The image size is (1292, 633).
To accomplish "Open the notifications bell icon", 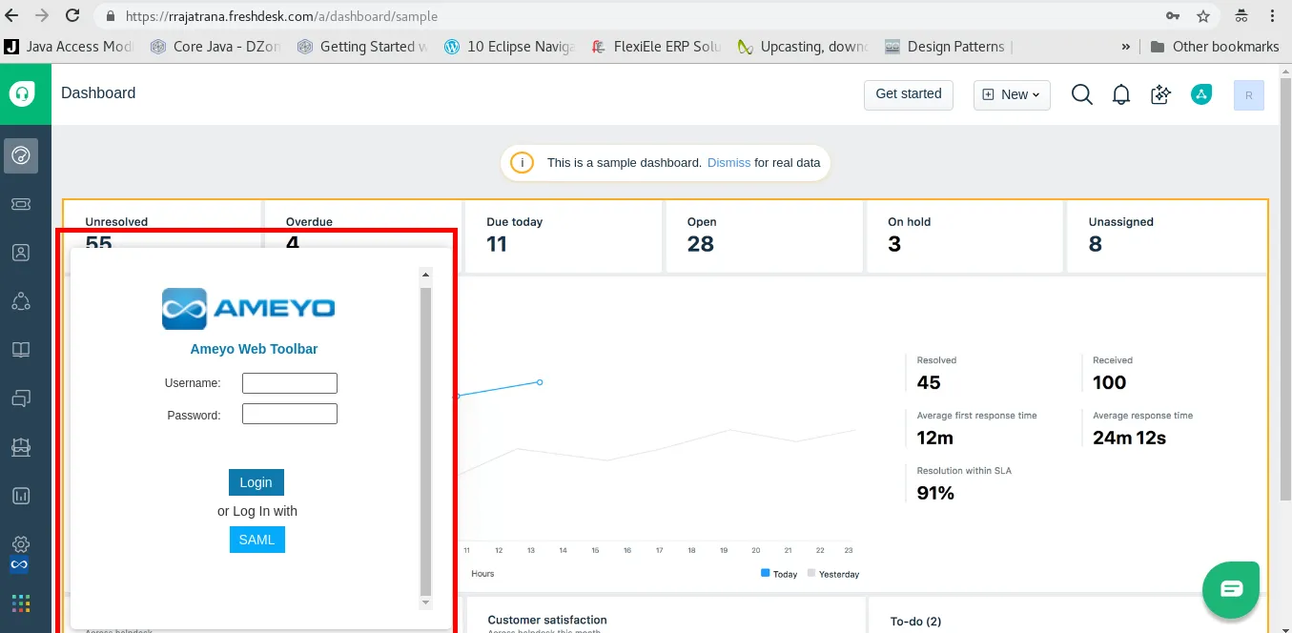I will [x=1121, y=94].
